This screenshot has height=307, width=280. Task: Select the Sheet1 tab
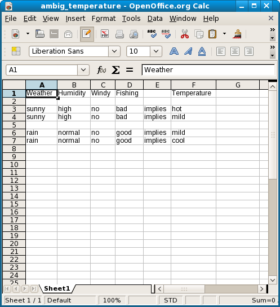[57, 288]
